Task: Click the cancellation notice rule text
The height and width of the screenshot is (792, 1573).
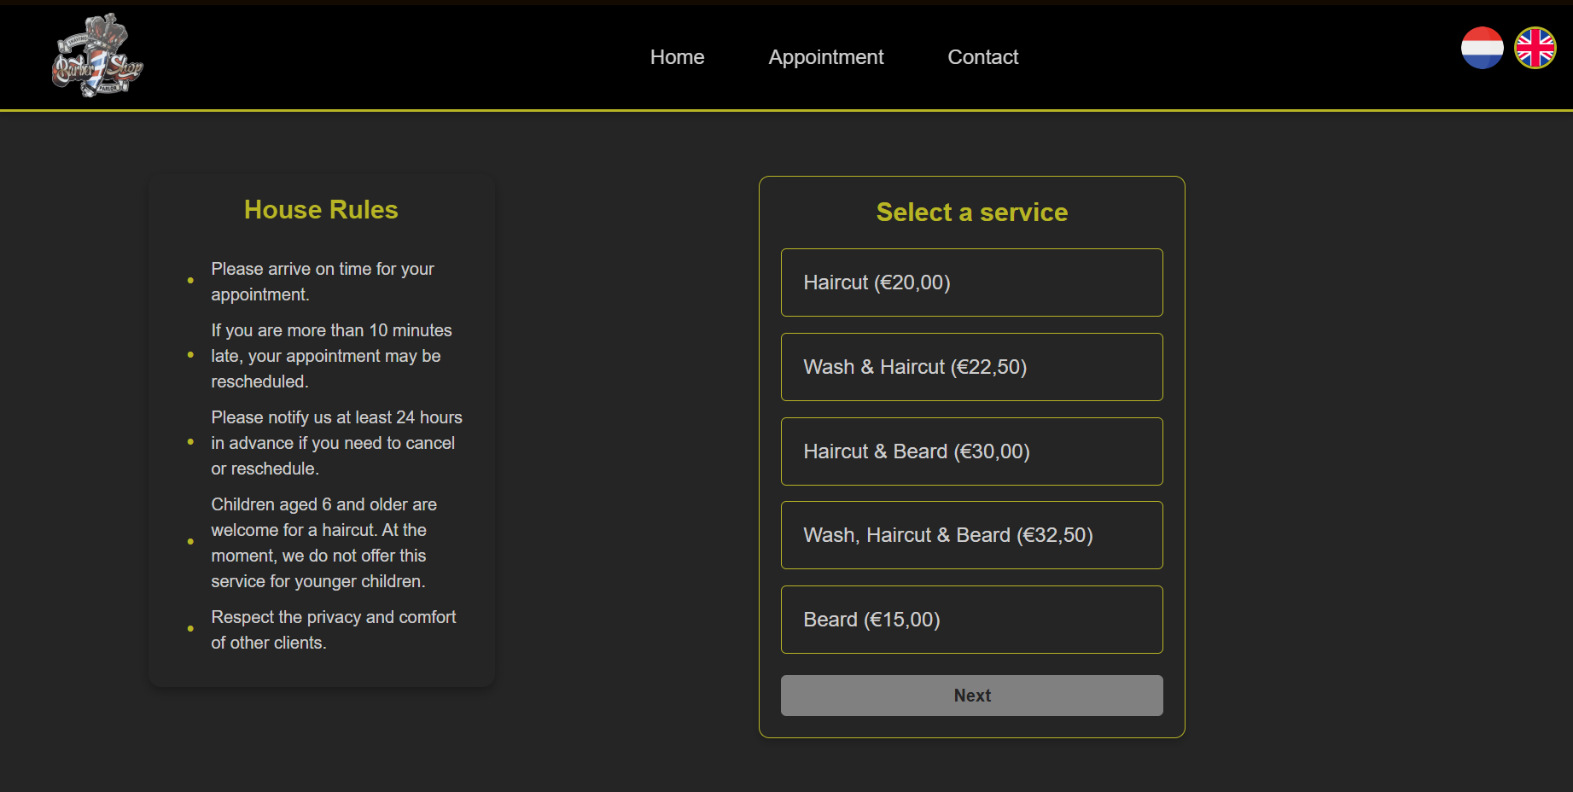Action: pyautogui.click(x=336, y=442)
